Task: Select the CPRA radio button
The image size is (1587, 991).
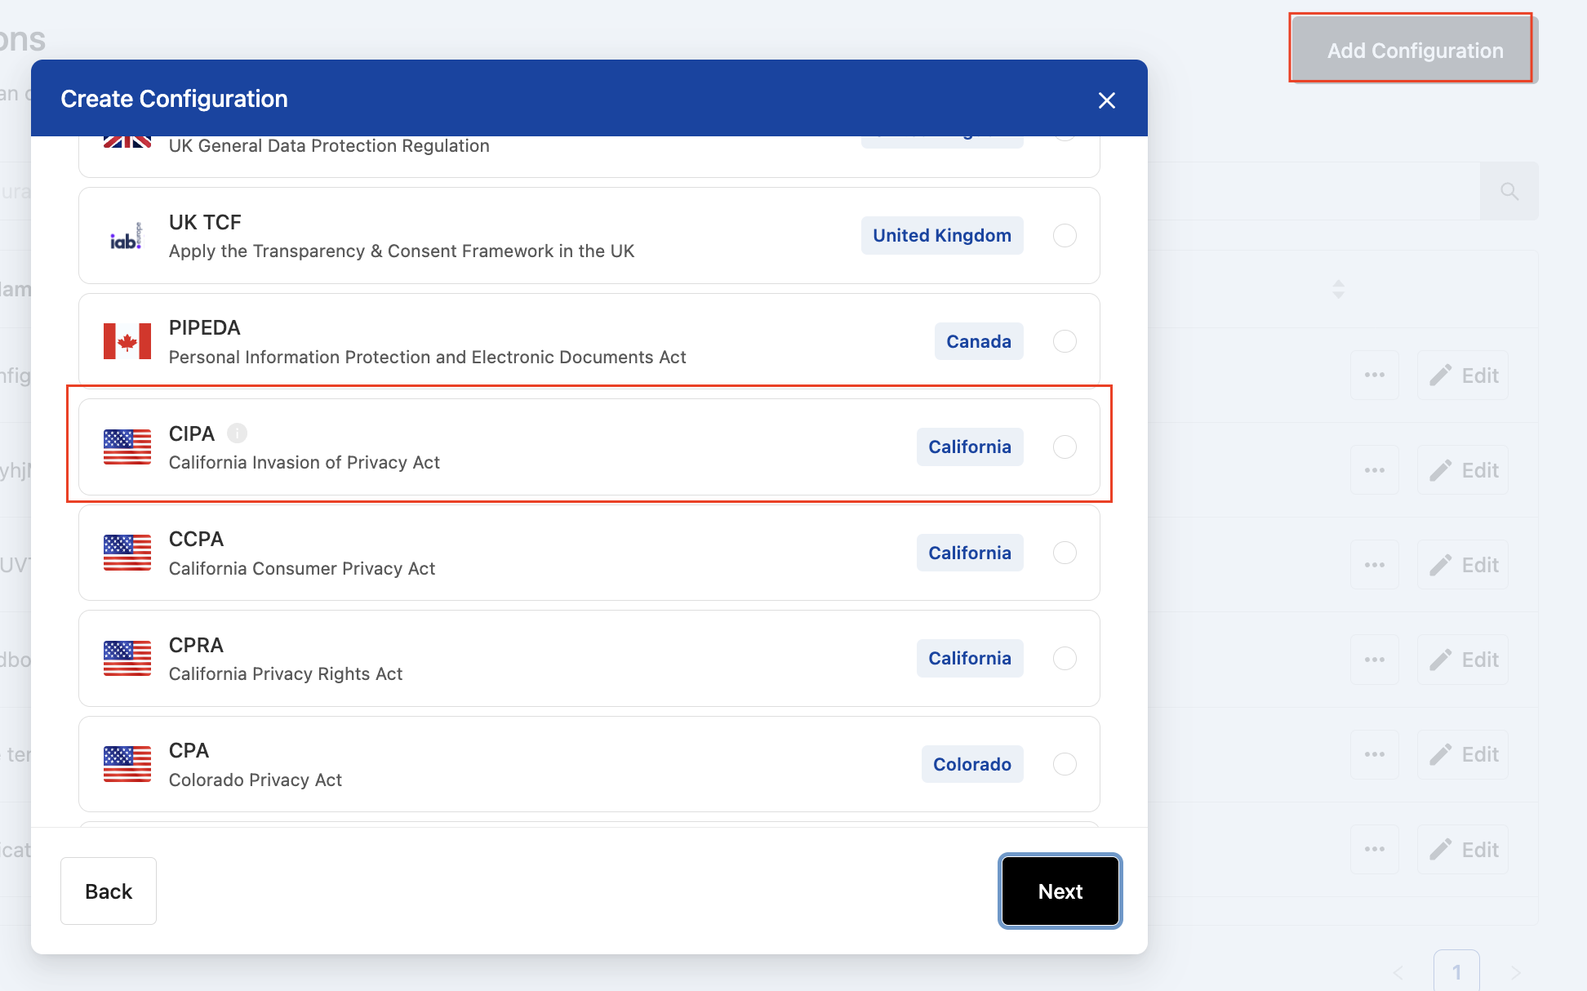Action: pos(1065,659)
